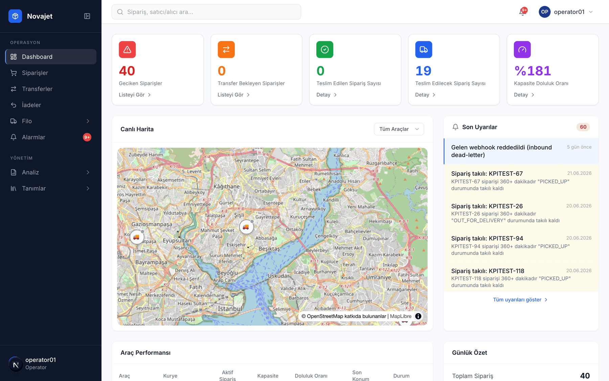Viewport: 609px width, 381px height.
Task: Focus the order search input field
Action: click(206, 12)
